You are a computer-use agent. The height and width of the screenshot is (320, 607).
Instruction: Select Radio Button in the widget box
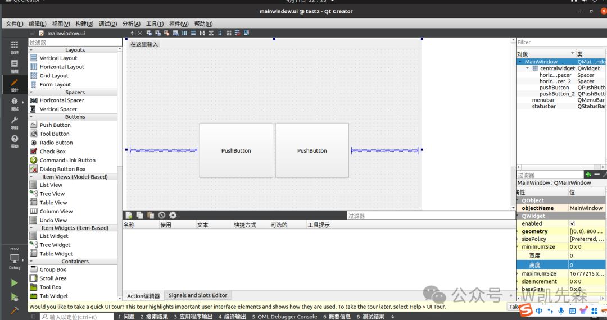point(56,143)
